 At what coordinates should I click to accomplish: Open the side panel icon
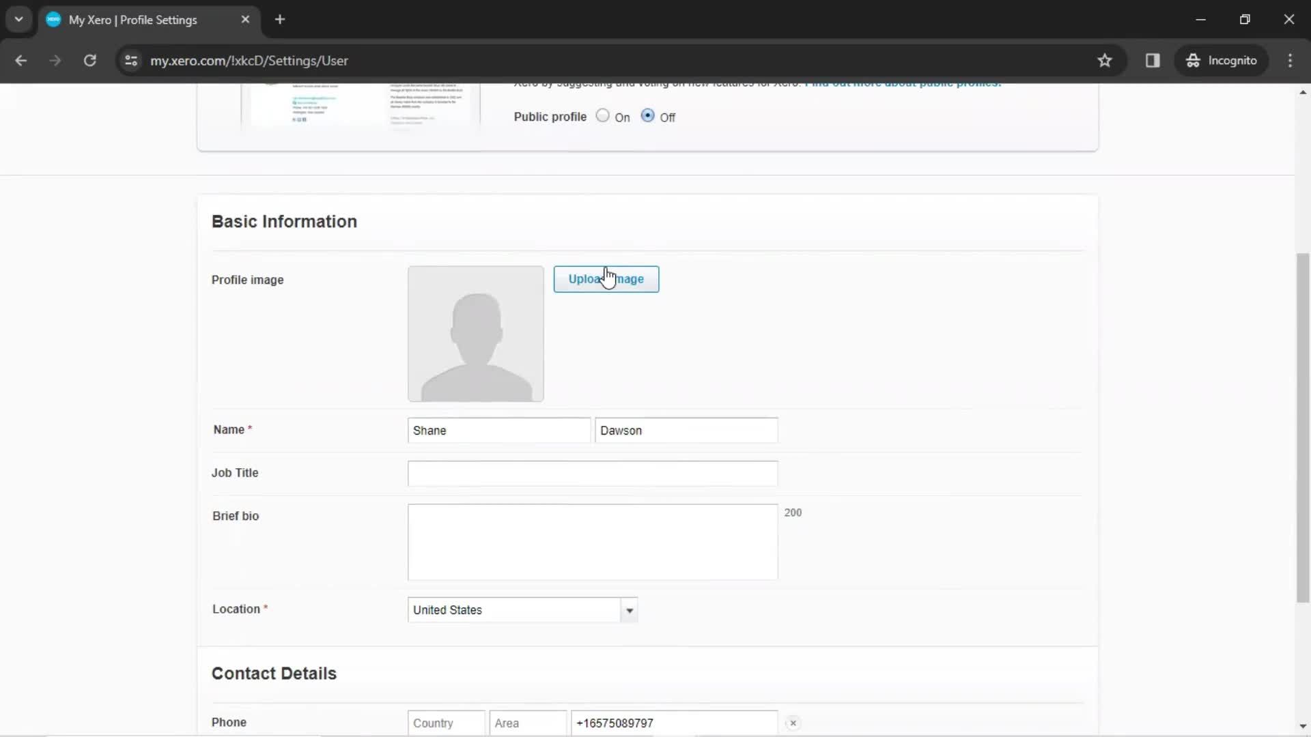1153,61
